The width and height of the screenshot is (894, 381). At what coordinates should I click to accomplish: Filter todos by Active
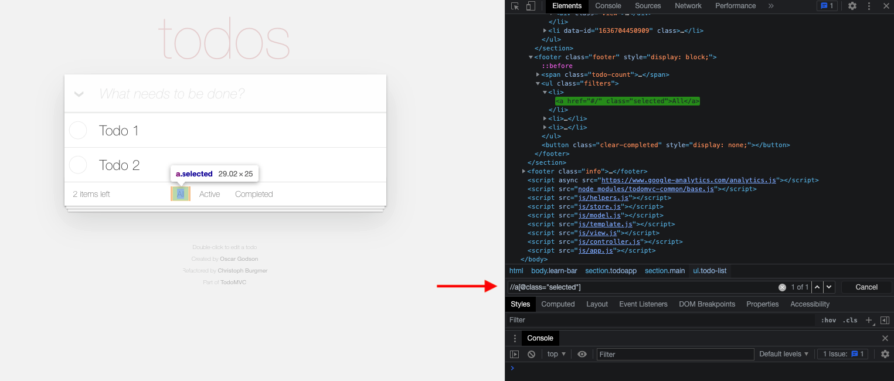(x=209, y=194)
